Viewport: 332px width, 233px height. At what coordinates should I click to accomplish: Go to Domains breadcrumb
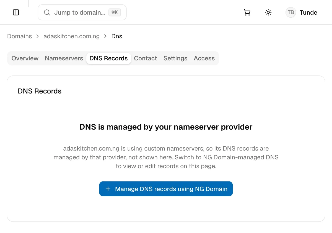point(20,36)
